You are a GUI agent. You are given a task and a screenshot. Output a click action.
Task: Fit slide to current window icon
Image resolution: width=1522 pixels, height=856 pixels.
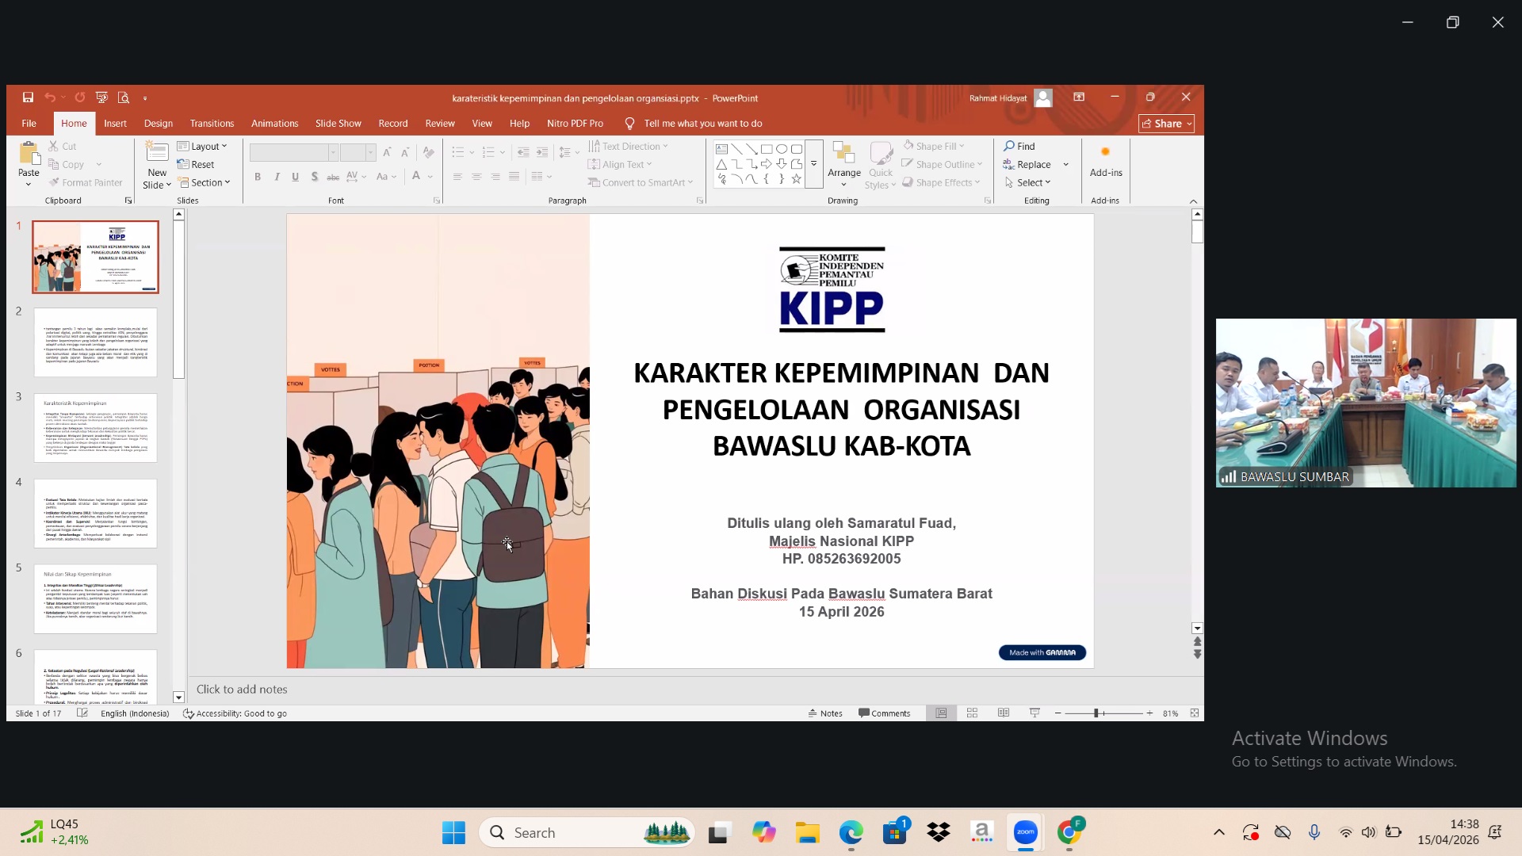pos(1195,713)
